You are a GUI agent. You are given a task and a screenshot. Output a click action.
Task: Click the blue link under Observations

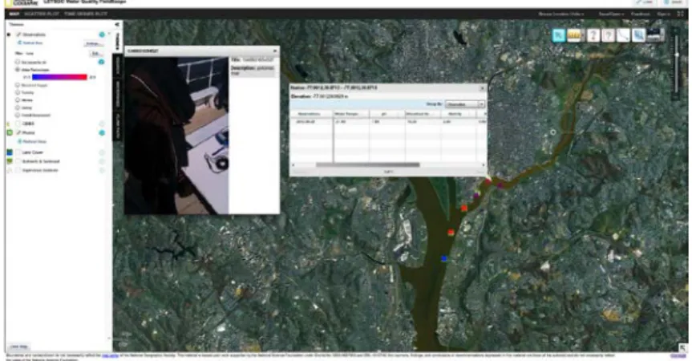pyautogui.click(x=32, y=43)
